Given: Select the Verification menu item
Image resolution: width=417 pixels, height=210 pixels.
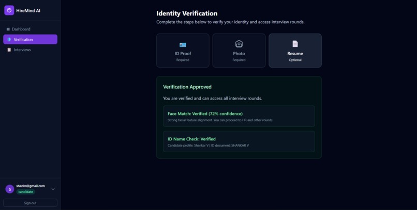Looking at the screenshot, I should 31,40.
